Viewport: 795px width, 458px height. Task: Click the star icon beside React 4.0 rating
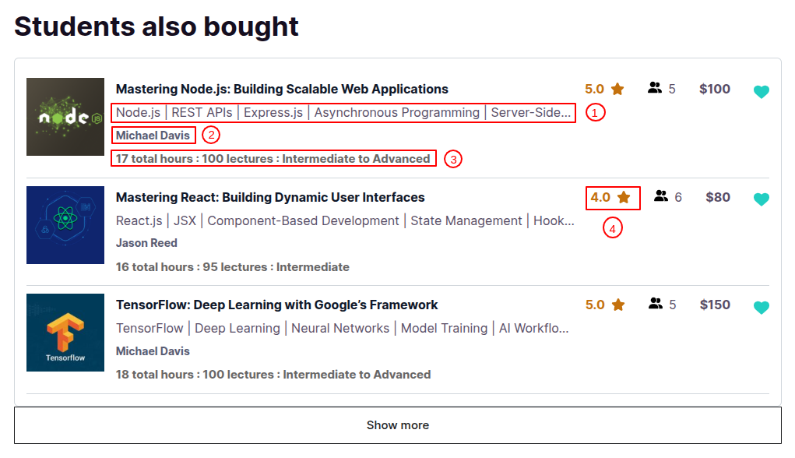pos(624,197)
